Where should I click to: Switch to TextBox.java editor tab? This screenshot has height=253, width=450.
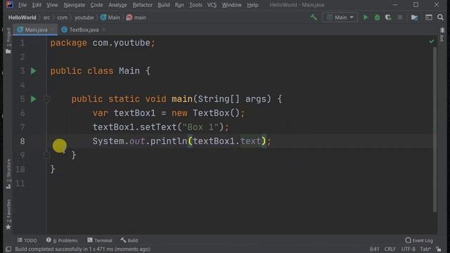83,30
